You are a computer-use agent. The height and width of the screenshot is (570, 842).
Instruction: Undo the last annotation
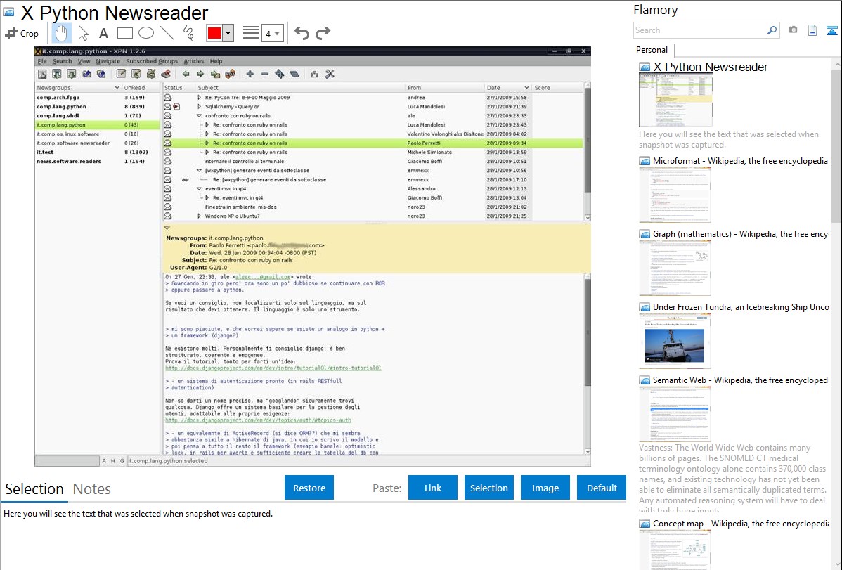pos(302,33)
